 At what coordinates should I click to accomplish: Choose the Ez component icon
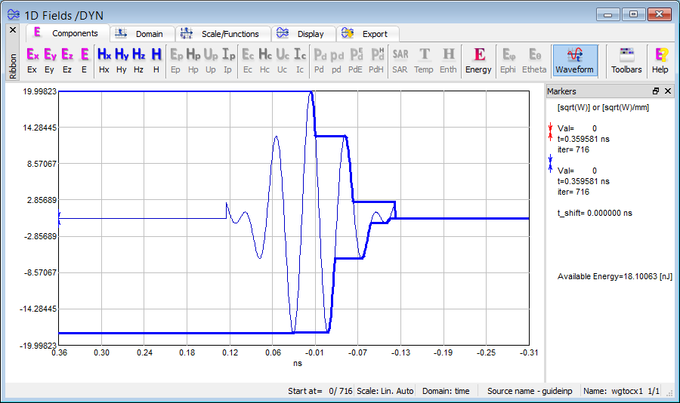(x=67, y=60)
